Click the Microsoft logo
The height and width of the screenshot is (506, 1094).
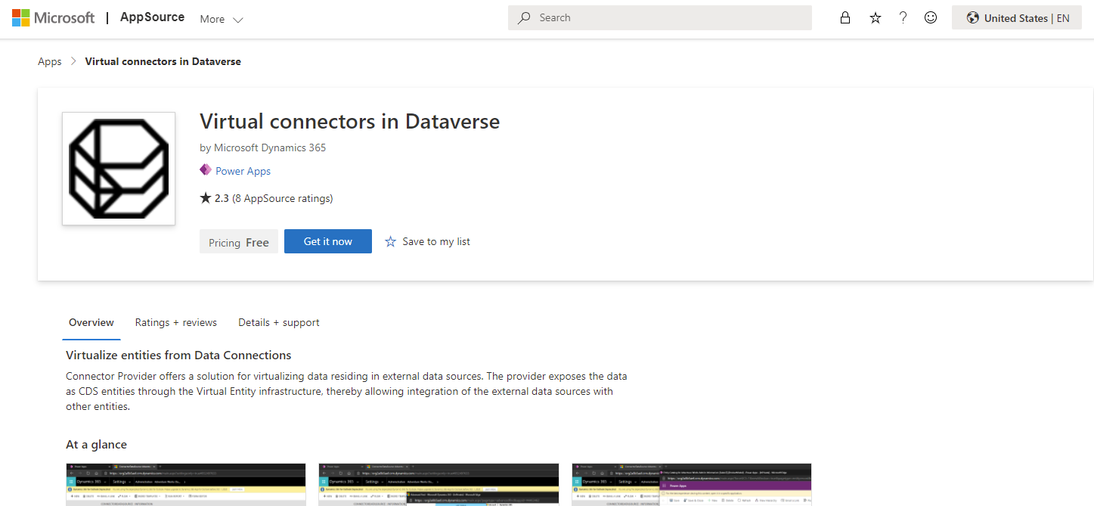click(54, 17)
